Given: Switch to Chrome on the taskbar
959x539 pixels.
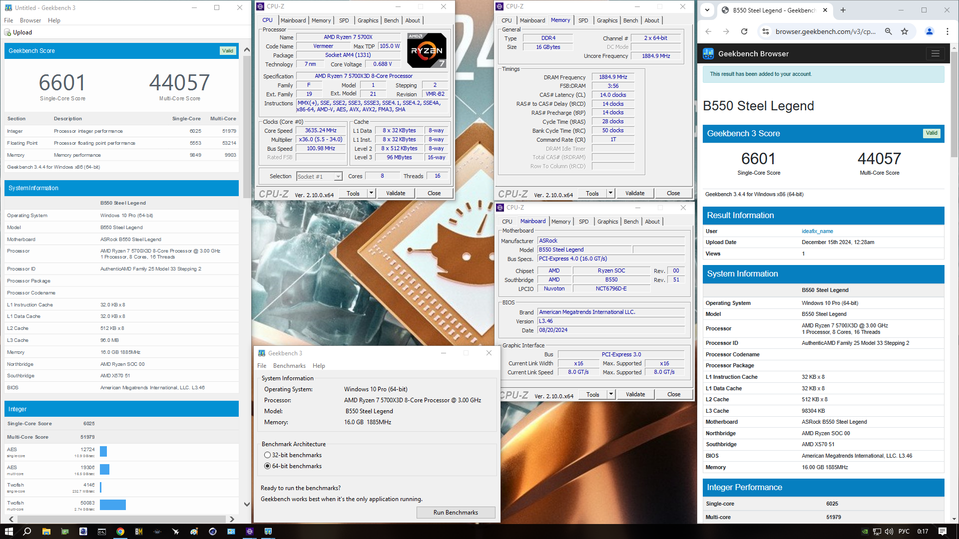Looking at the screenshot, I should click(120, 532).
